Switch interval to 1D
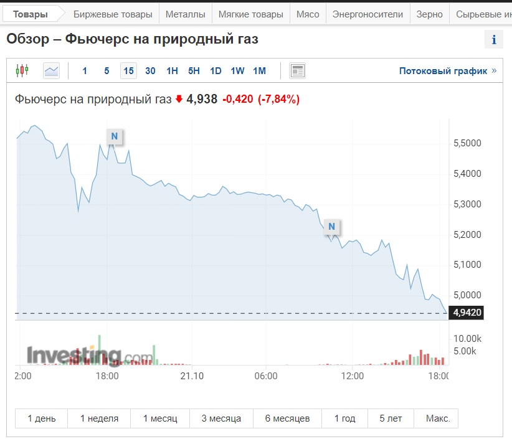 pos(216,70)
